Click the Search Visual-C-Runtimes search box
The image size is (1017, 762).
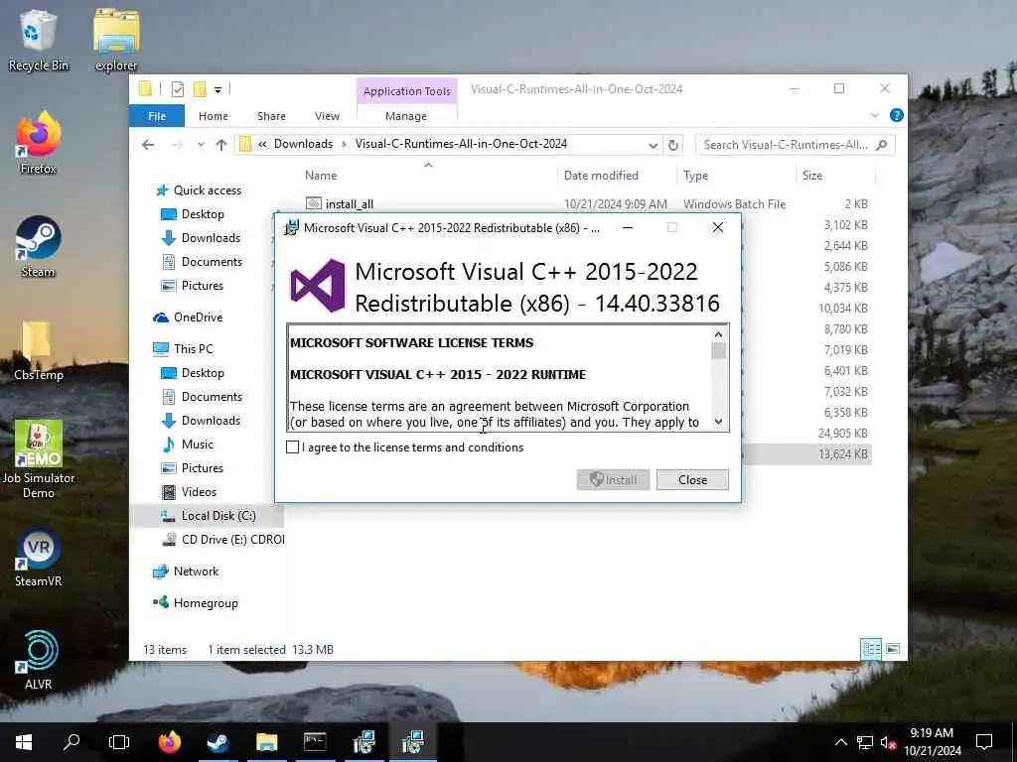796,145
